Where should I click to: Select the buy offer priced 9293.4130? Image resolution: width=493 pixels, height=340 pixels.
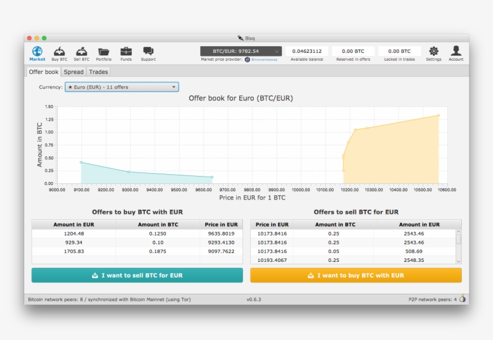(x=221, y=242)
